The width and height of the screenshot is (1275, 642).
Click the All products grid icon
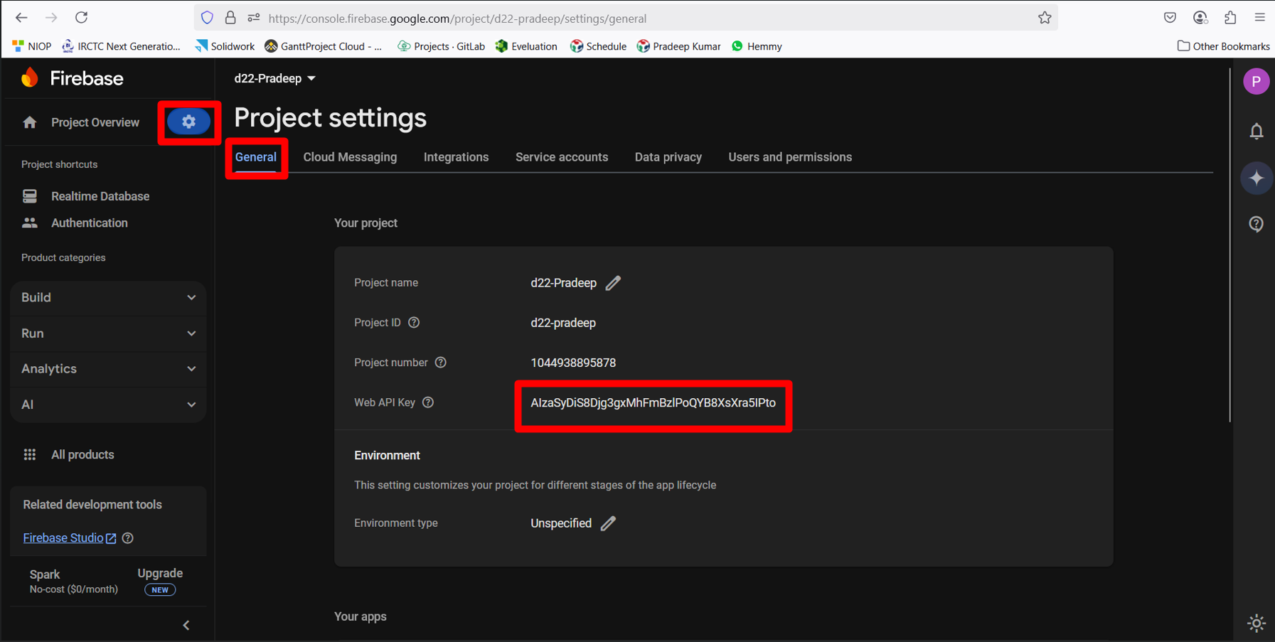[x=30, y=455]
